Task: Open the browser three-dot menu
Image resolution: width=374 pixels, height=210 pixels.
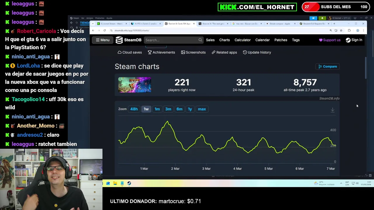Action: pyautogui.click(x=363, y=30)
